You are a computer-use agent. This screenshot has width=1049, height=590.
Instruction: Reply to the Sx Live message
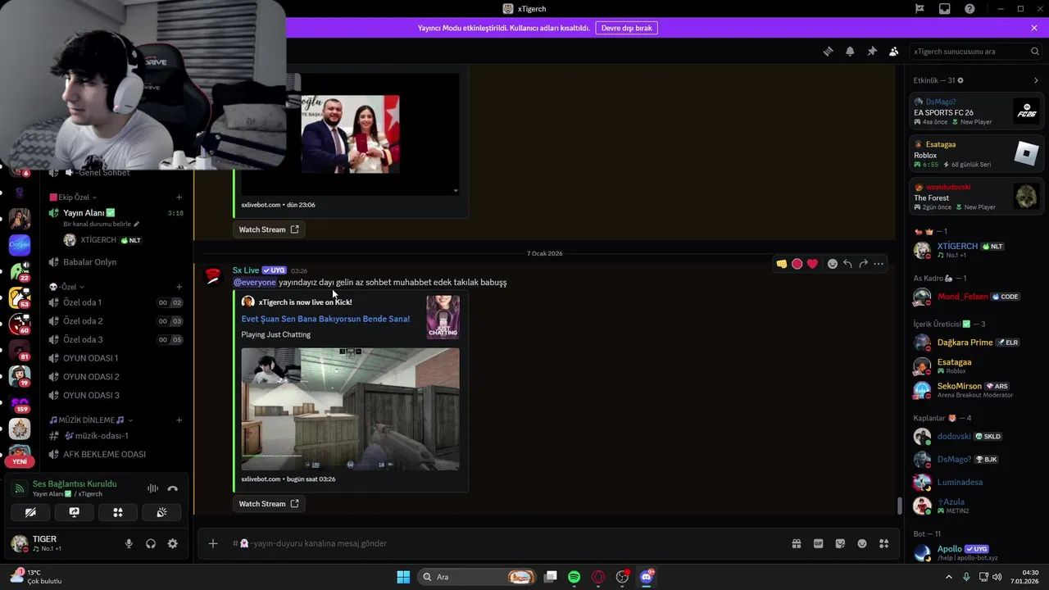click(x=847, y=264)
